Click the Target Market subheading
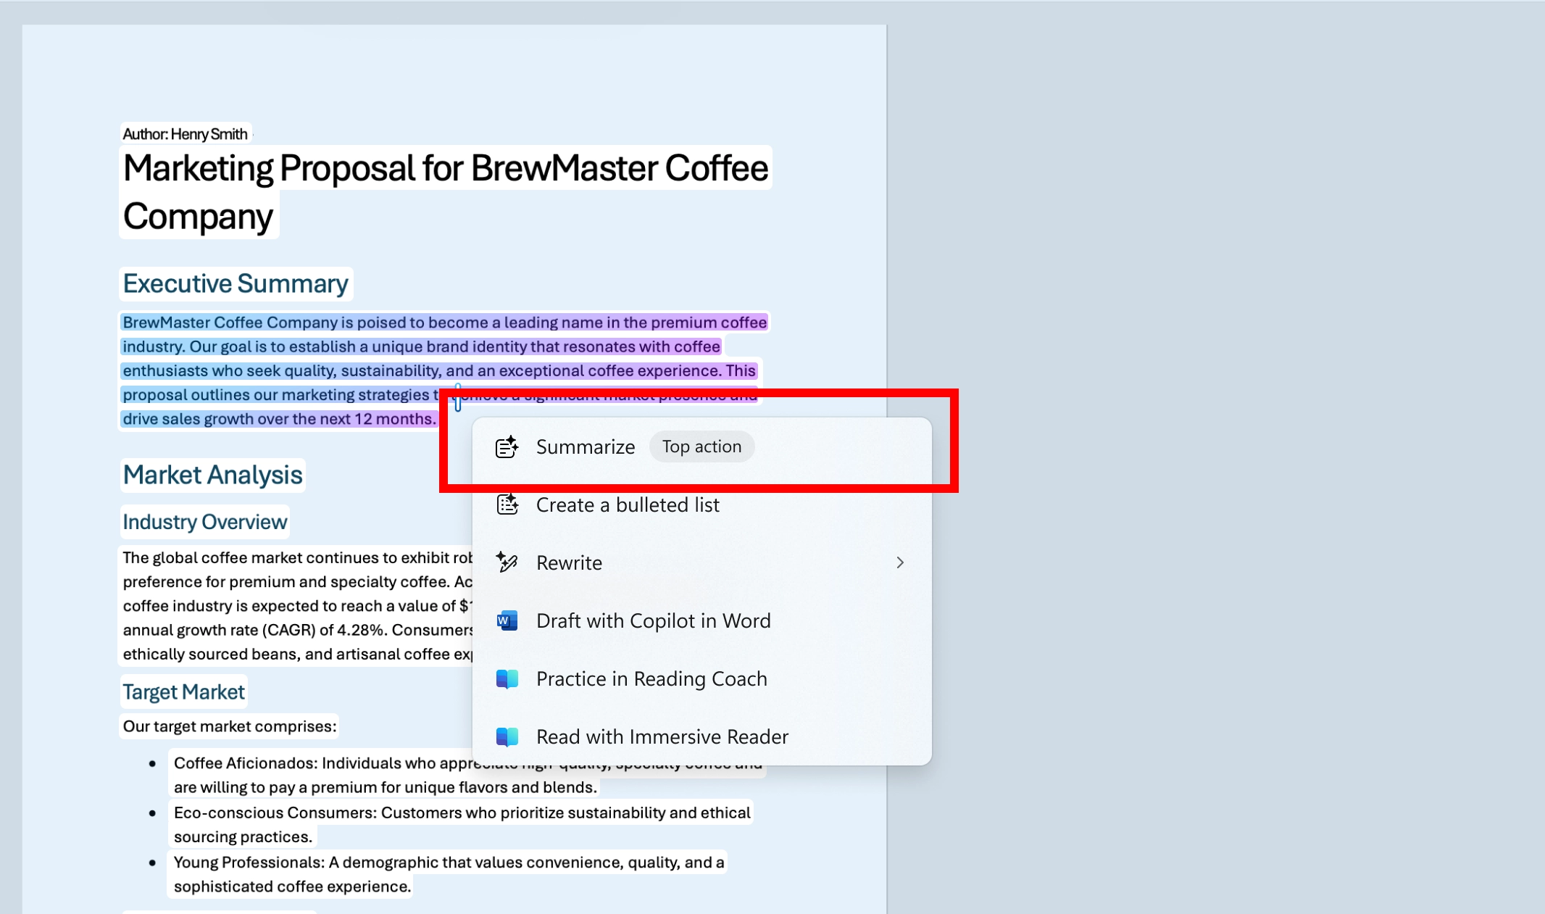Screen dimensions: 1545x914 183,691
